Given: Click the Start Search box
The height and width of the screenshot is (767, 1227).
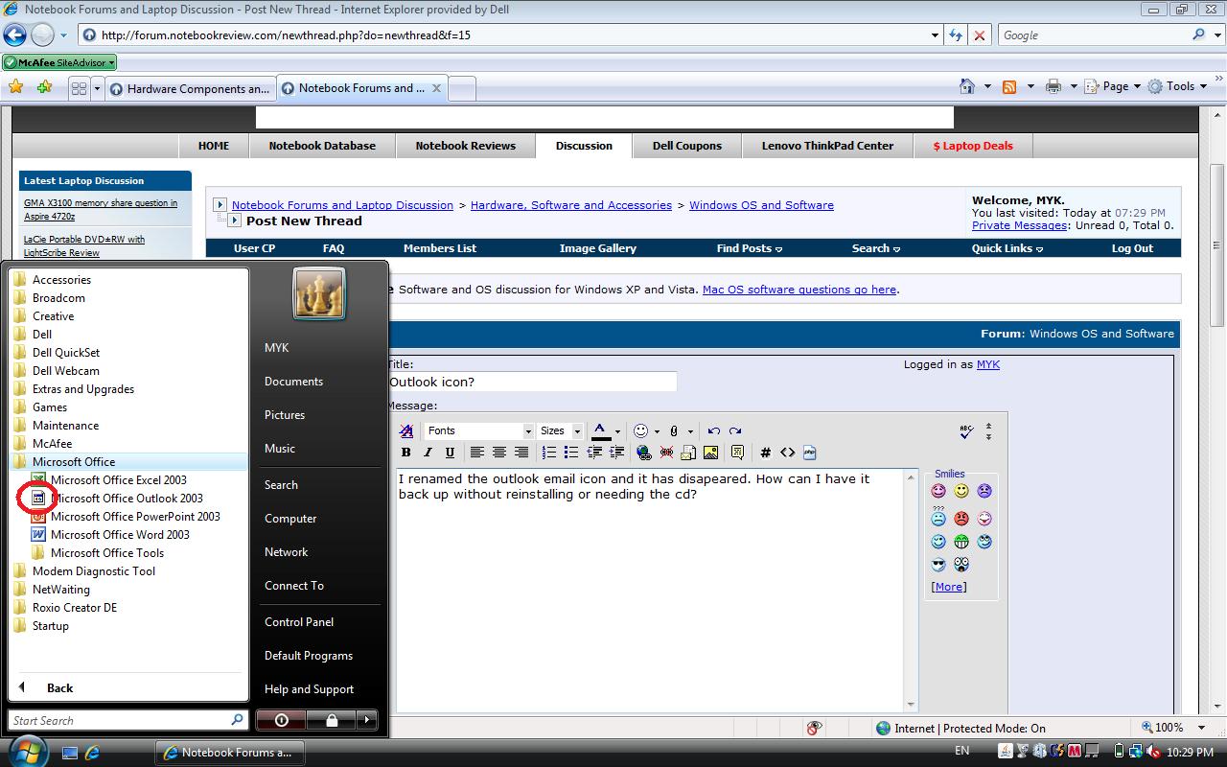Looking at the screenshot, I should tap(128, 720).
